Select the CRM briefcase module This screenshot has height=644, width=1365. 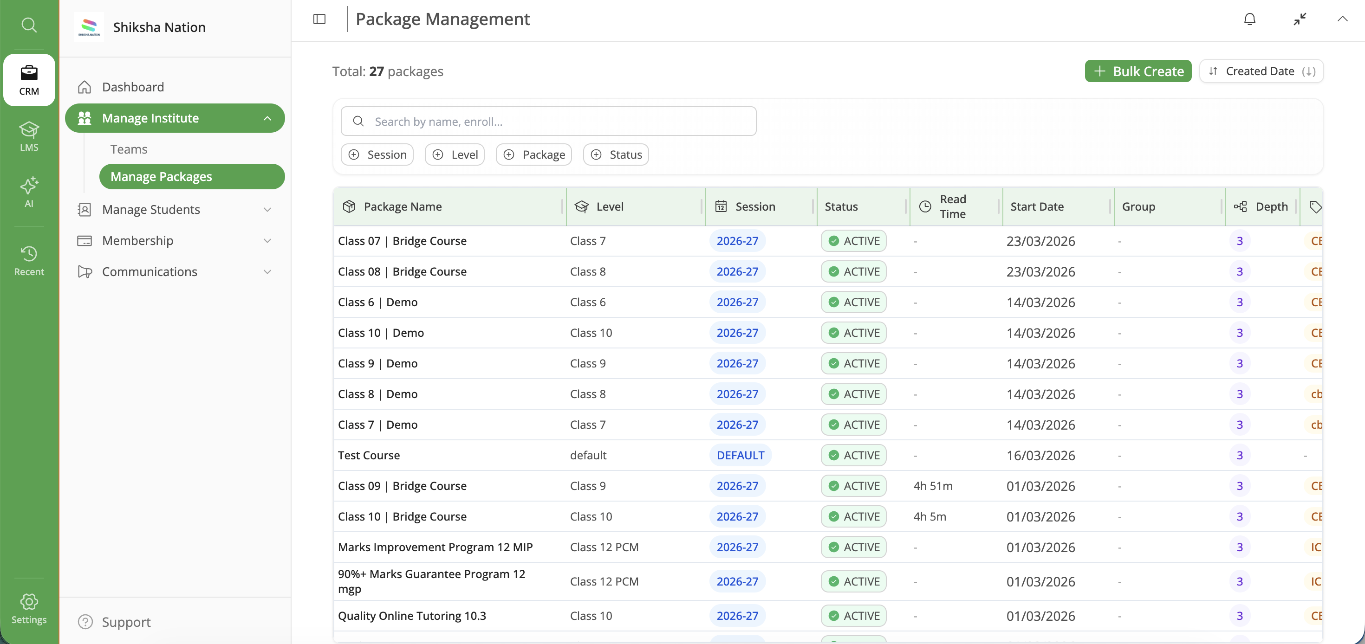pyautogui.click(x=29, y=80)
